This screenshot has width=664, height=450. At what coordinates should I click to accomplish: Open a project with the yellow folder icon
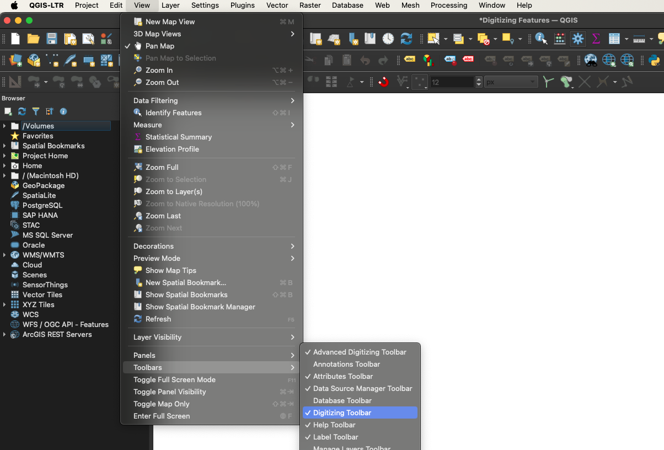click(34, 39)
